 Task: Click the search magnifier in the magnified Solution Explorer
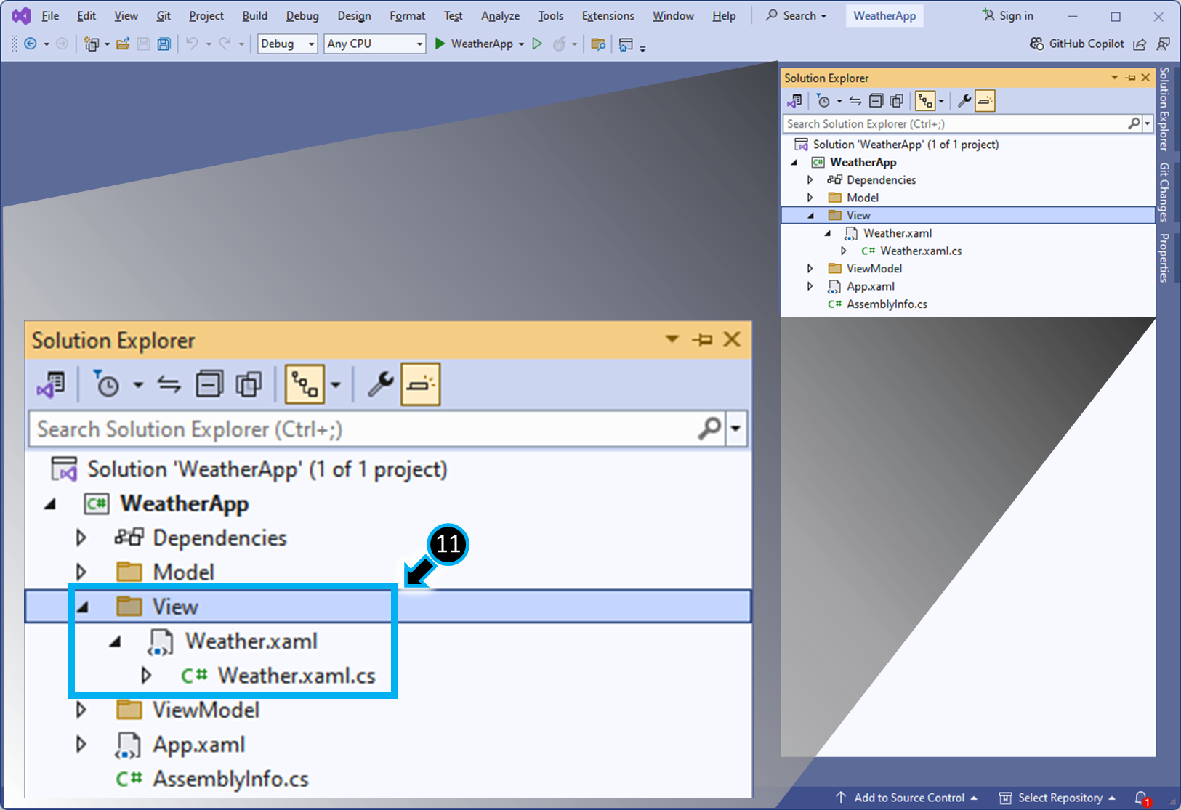[709, 429]
